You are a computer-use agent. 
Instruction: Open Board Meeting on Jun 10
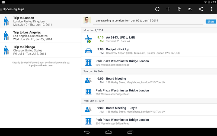[149, 80]
